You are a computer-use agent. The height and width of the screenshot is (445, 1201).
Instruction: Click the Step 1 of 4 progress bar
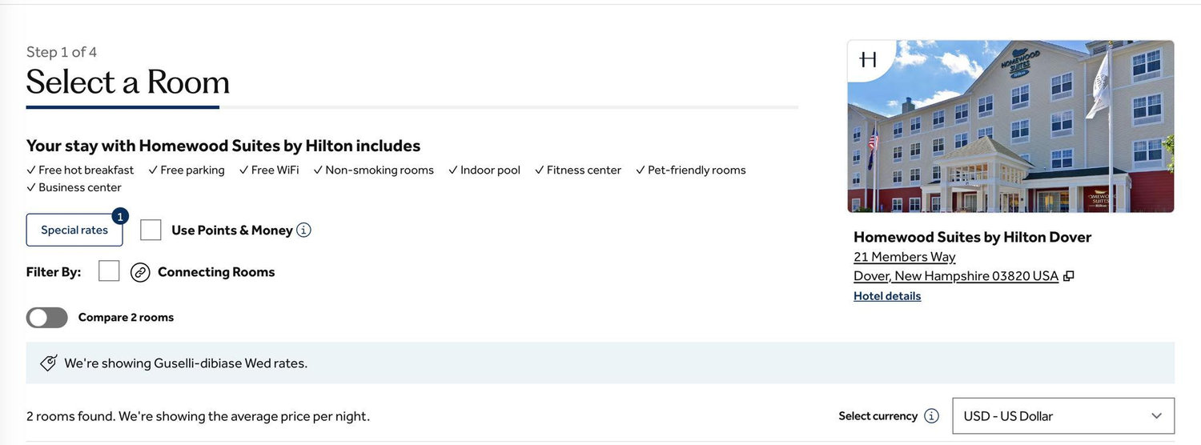tap(412, 107)
